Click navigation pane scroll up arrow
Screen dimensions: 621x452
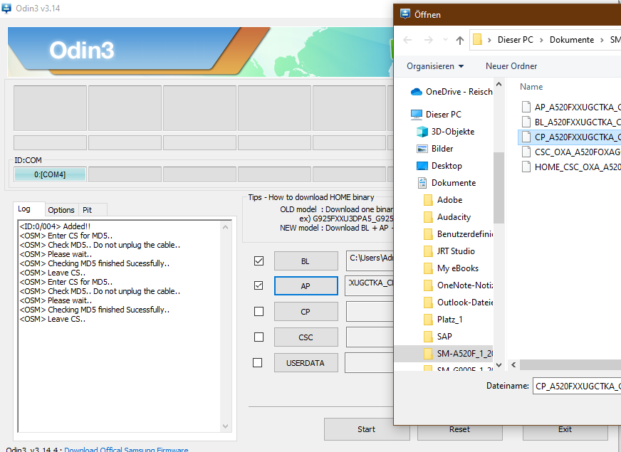(x=499, y=84)
